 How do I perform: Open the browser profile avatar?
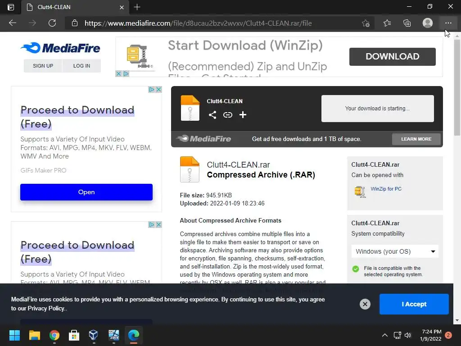pos(428,23)
